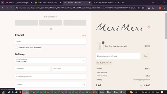Click the Meri Meri logo
Screen dimensions: 167x94
(x=119, y=27)
